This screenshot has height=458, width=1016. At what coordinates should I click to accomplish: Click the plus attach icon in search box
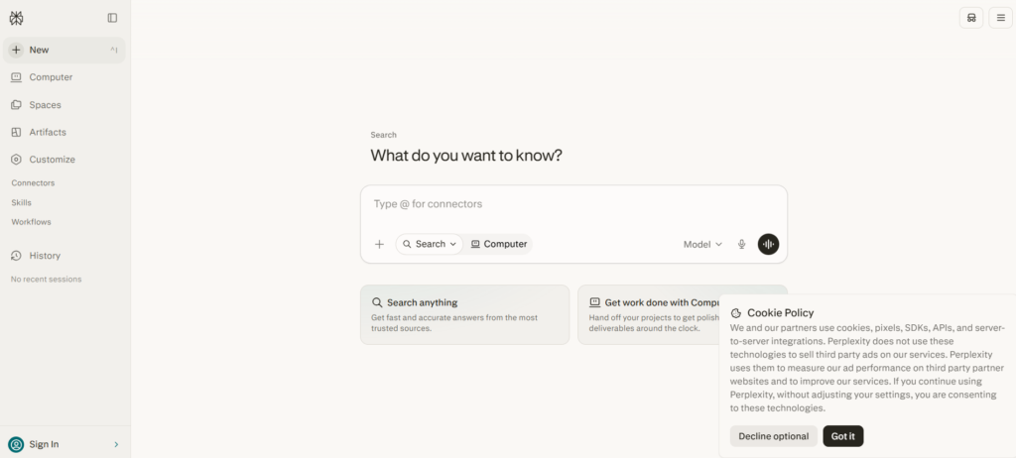click(380, 244)
